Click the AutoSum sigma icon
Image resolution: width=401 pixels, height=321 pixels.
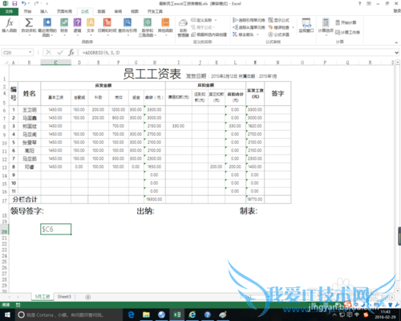pyautogui.click(x=29, y=22)
